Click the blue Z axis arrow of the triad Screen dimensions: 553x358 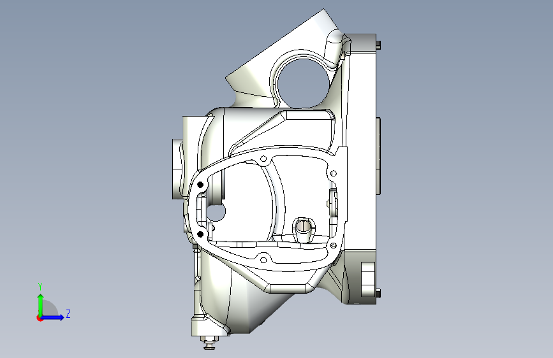click(53, 317)
